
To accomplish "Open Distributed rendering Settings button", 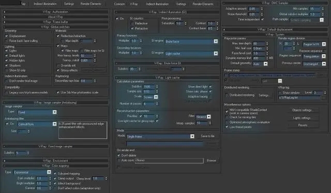I will 264,95.
